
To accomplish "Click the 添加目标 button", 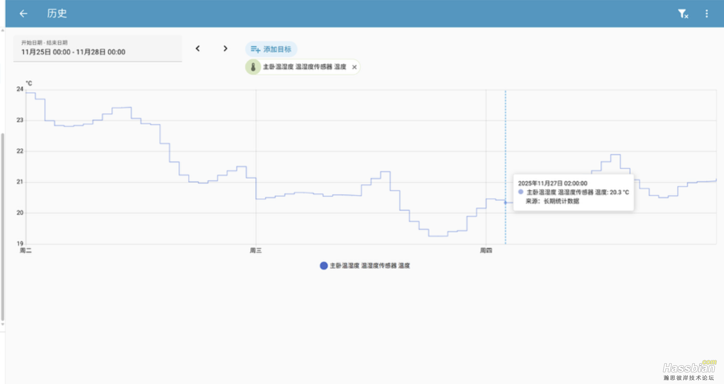I will pos(271,49).
